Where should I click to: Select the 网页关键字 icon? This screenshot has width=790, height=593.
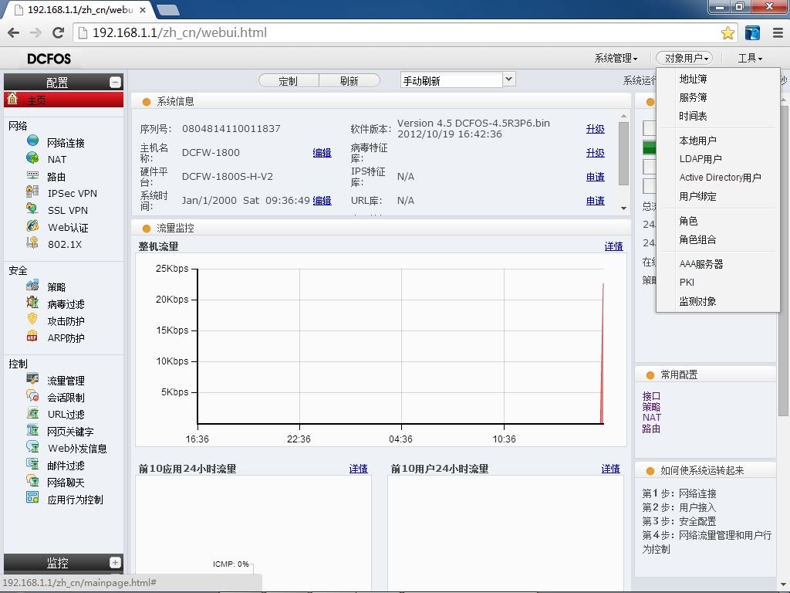tap(32, 430)
